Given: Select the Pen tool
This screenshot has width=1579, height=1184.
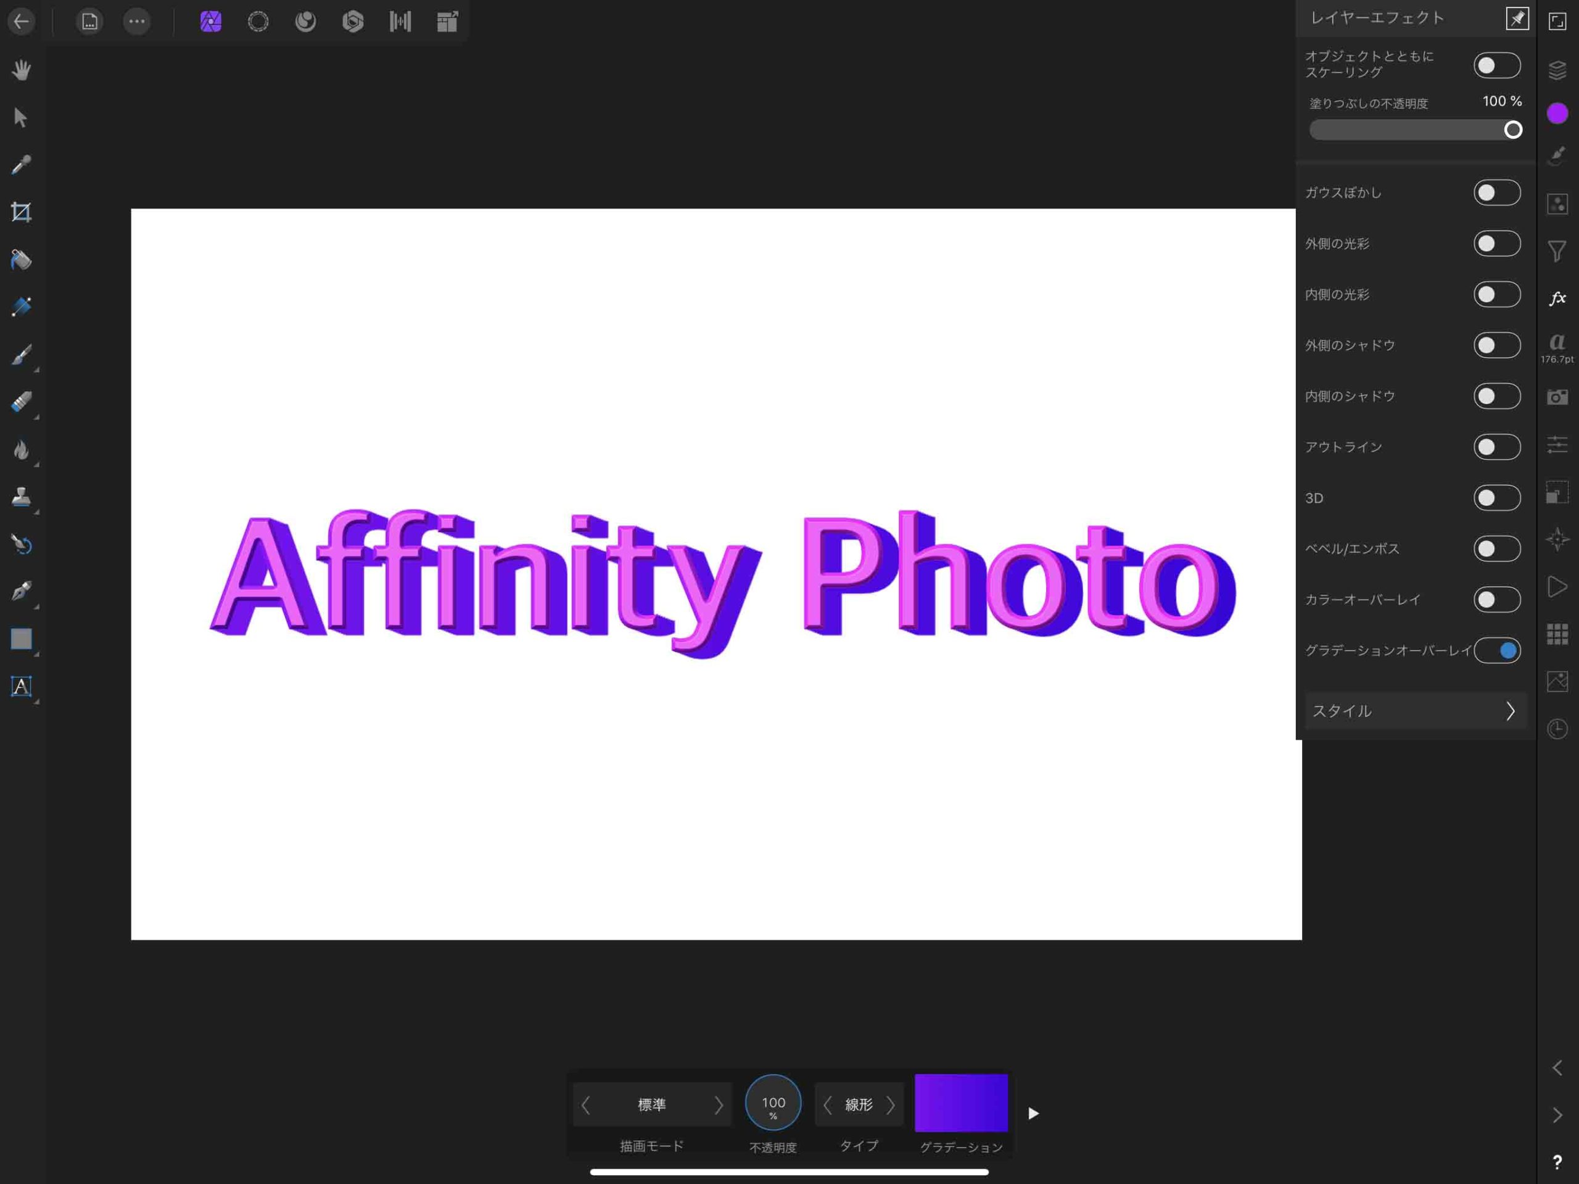Looking at the screenshot, I should (22, 592).
